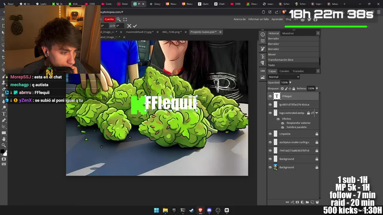The height and width of the screenshot is (215, 383).
Task: Close the Proyecto nuevo.psd tab
Action: coord(220,32)
